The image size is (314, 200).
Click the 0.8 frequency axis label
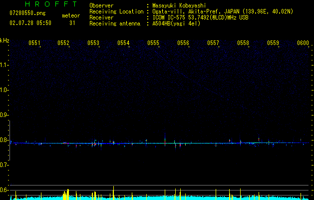[x=4, y=140]
